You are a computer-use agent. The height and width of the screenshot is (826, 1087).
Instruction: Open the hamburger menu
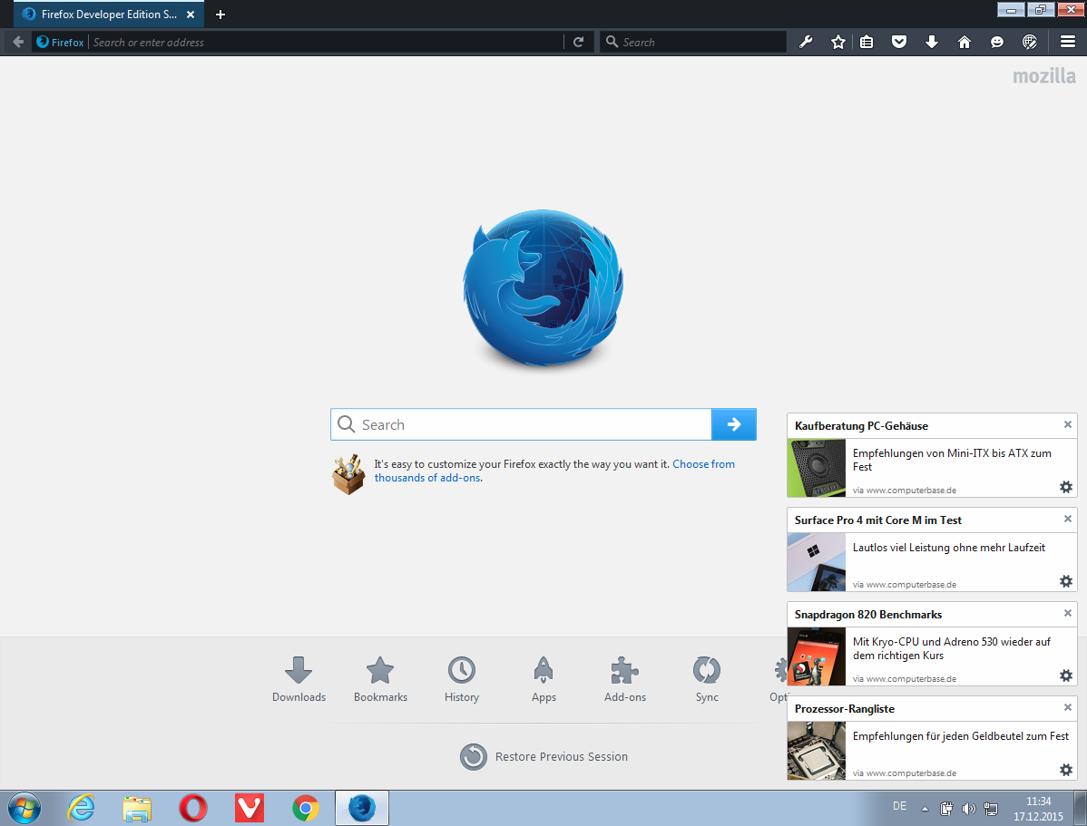[1068, 43]
